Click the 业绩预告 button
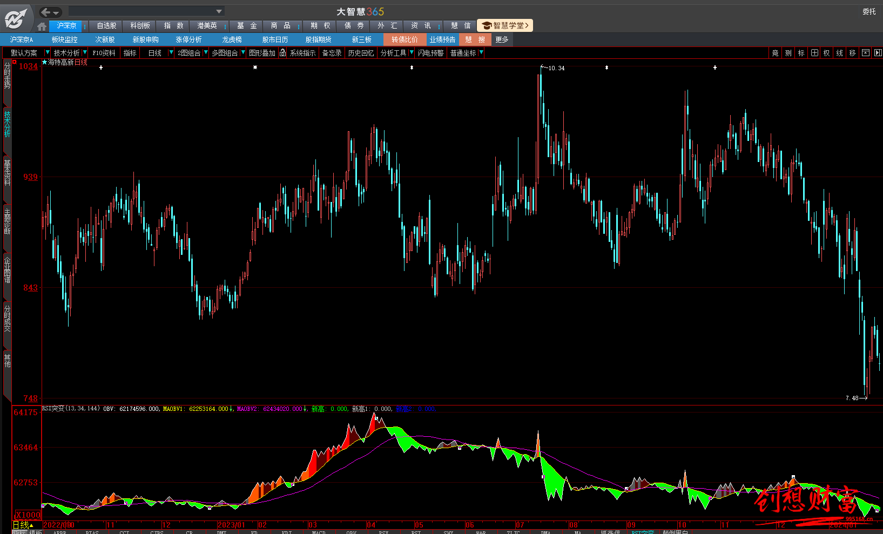 442,39
